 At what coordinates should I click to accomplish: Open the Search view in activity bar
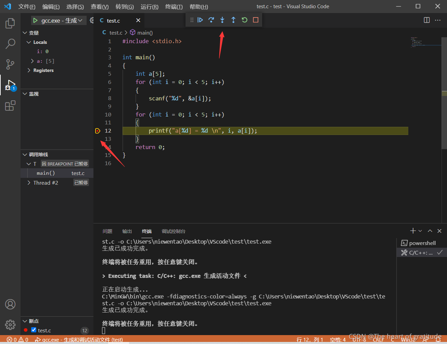pyautogui.click(x=10, y=44)
